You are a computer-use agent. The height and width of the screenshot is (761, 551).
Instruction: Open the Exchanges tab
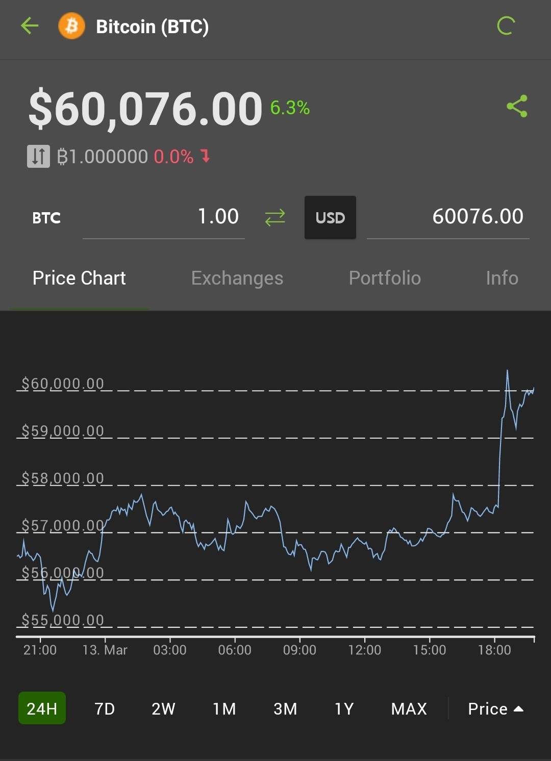(x=237, y=278)
